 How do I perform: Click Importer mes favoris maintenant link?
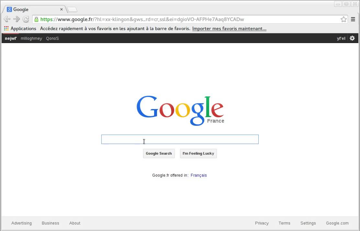(229, 28)
